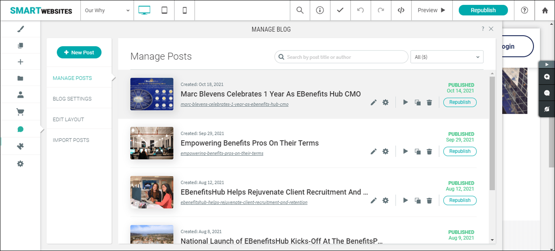Delete the EBenefitsHub Helps Rejuvenate post
555x251 pixels.
tap(429, 200)
